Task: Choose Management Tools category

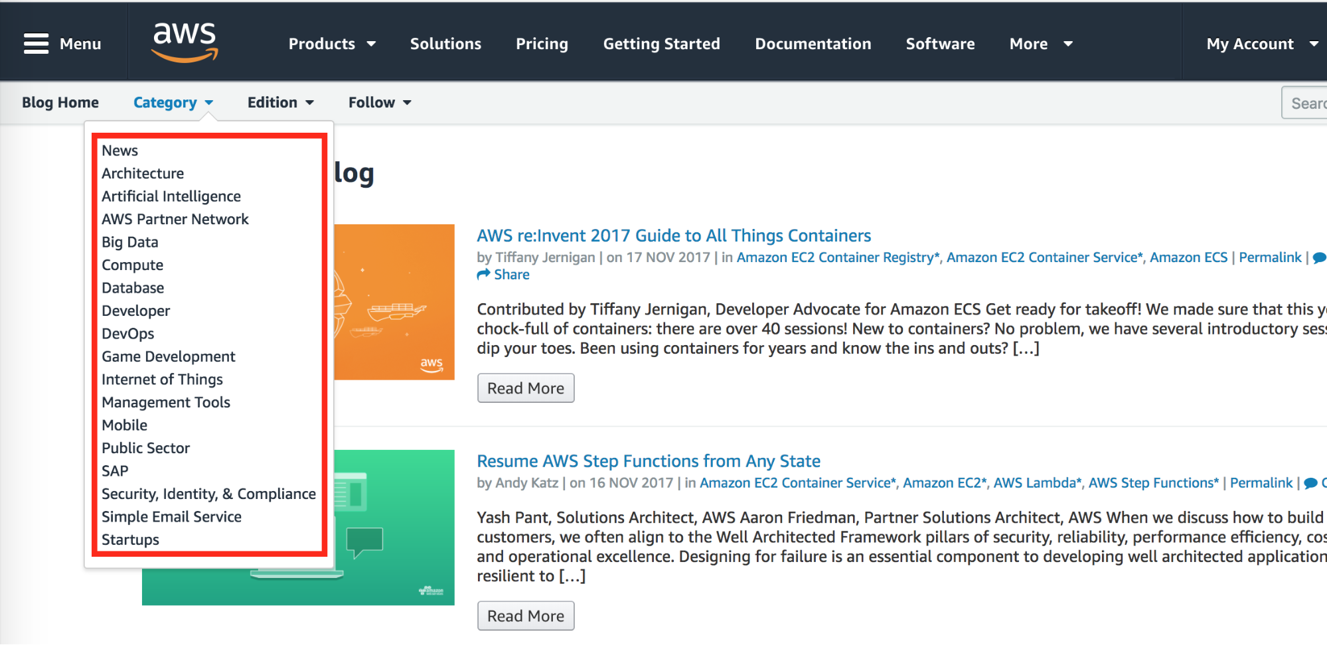Action: [166, 403]
